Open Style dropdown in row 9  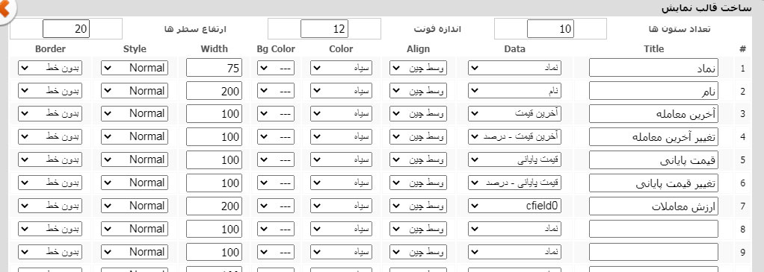[135, 252]
